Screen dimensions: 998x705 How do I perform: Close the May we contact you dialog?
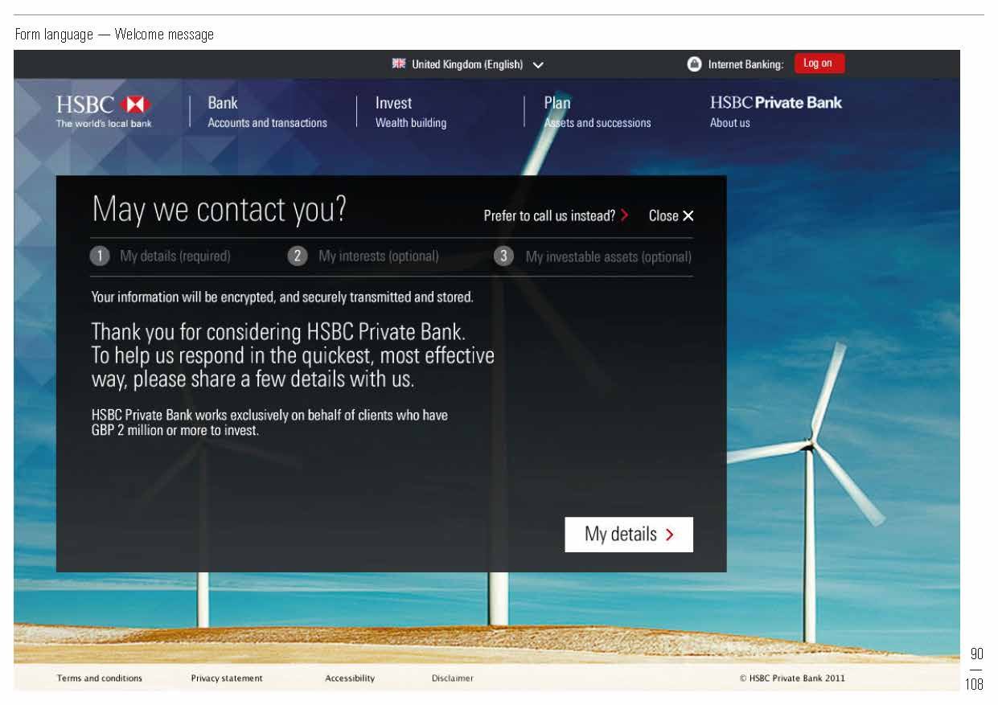671,215
